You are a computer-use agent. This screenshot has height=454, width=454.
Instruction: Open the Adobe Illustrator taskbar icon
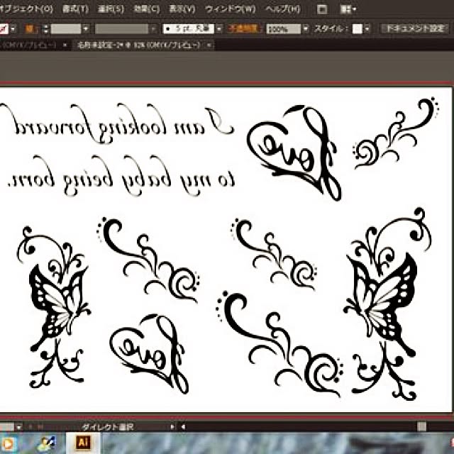coord(83,443)
